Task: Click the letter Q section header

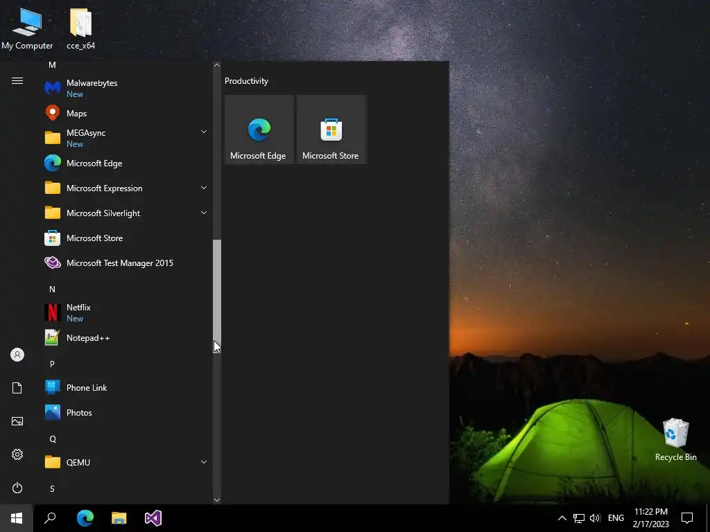Action: (53, 438)
